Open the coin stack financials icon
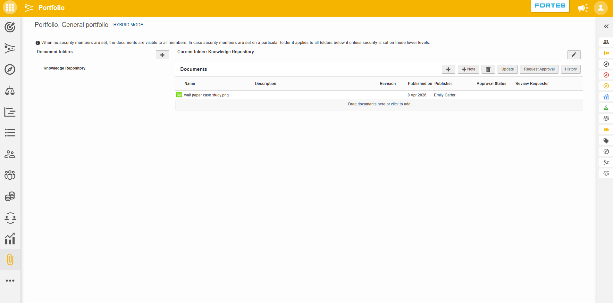The height and width of the screenshot is (303, 613). (10, 196)
